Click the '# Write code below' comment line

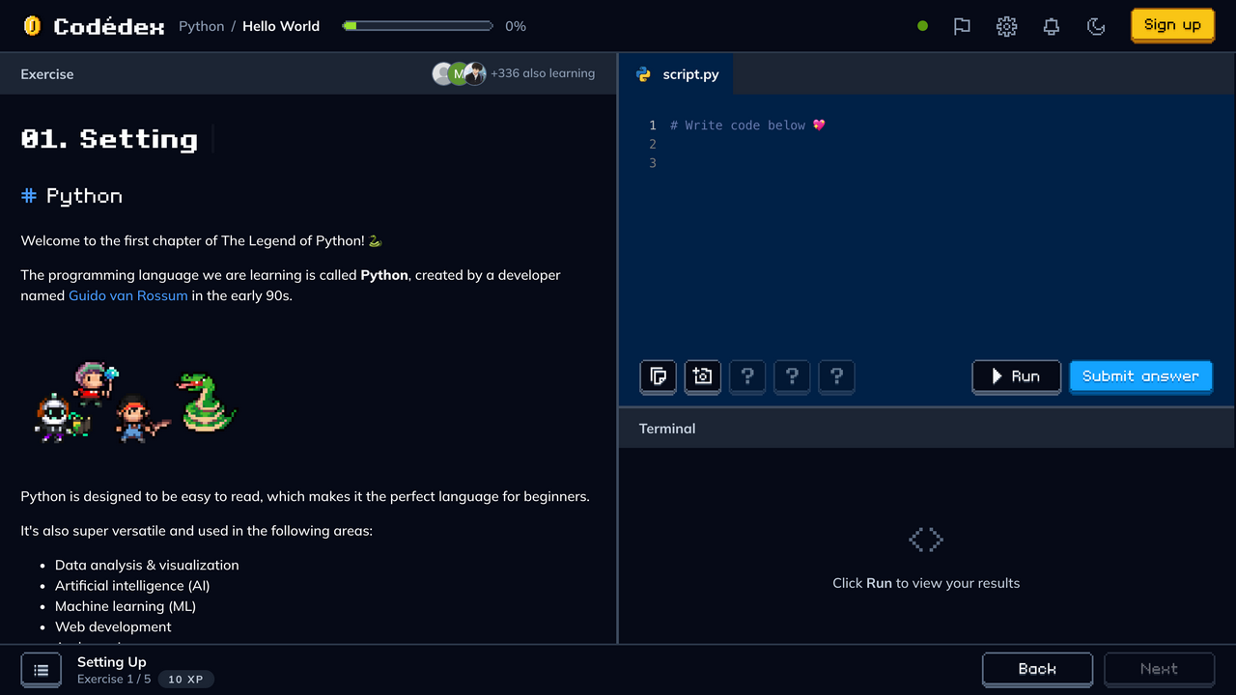pos(748,125)
